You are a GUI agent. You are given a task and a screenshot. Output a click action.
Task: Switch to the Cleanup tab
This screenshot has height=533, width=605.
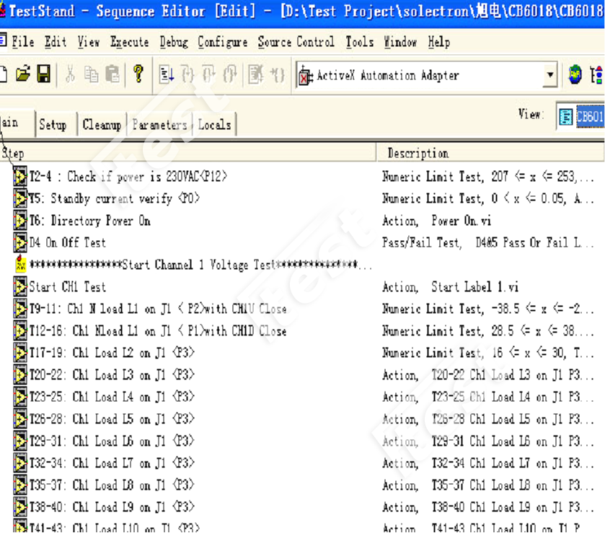click(102, 125)
